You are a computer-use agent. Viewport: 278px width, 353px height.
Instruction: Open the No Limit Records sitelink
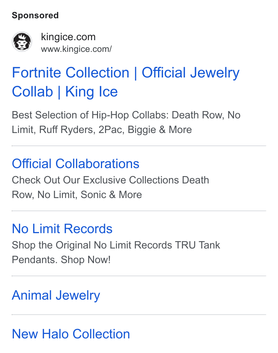click(x=62, y=229)
